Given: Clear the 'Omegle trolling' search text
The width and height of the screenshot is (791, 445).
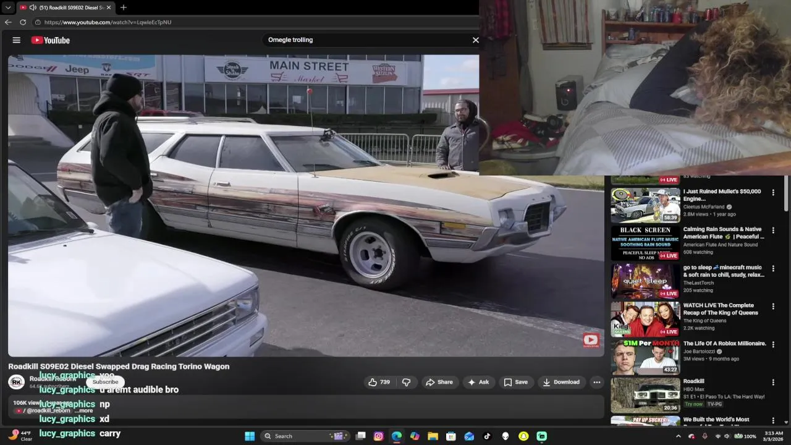Looking at the screenshot, I should [x=475, y=40].
